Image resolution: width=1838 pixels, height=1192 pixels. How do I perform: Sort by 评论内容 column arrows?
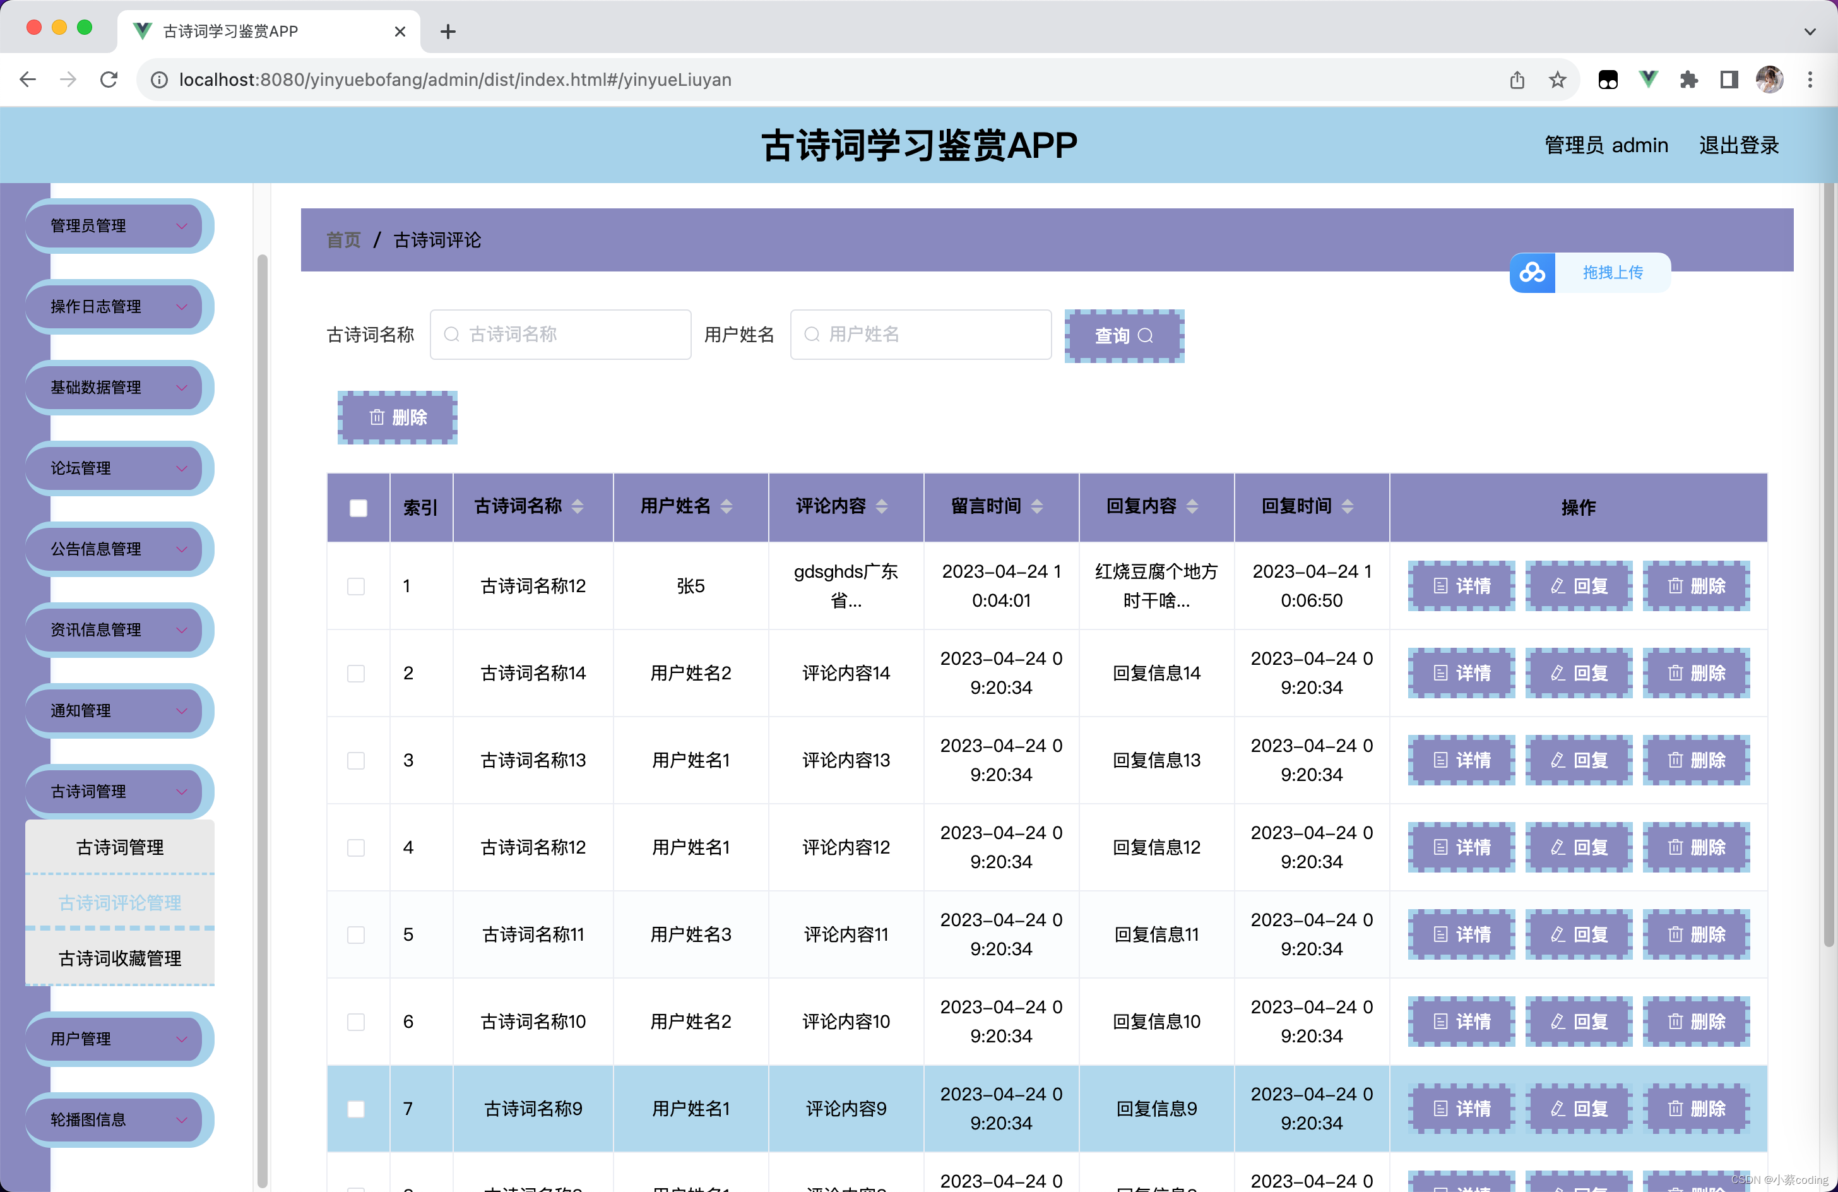[881, 507]
